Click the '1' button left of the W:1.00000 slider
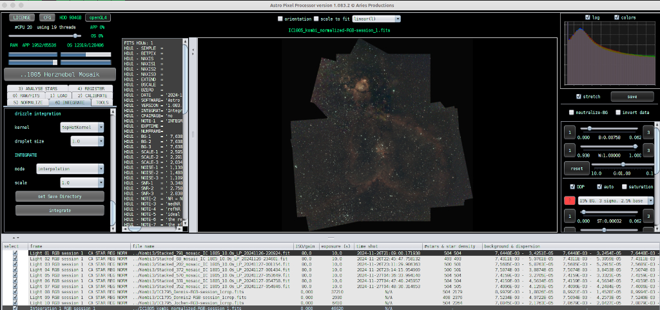660x310 pixels. click(x=569, y=150)
